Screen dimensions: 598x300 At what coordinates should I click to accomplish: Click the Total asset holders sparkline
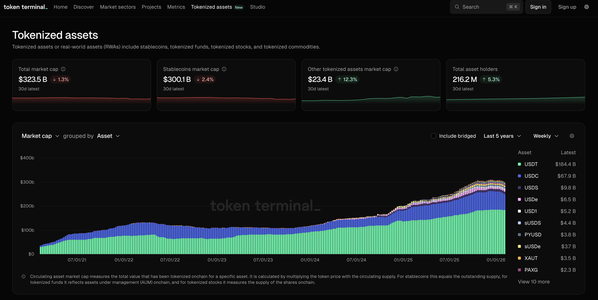[x=516, y=100]
